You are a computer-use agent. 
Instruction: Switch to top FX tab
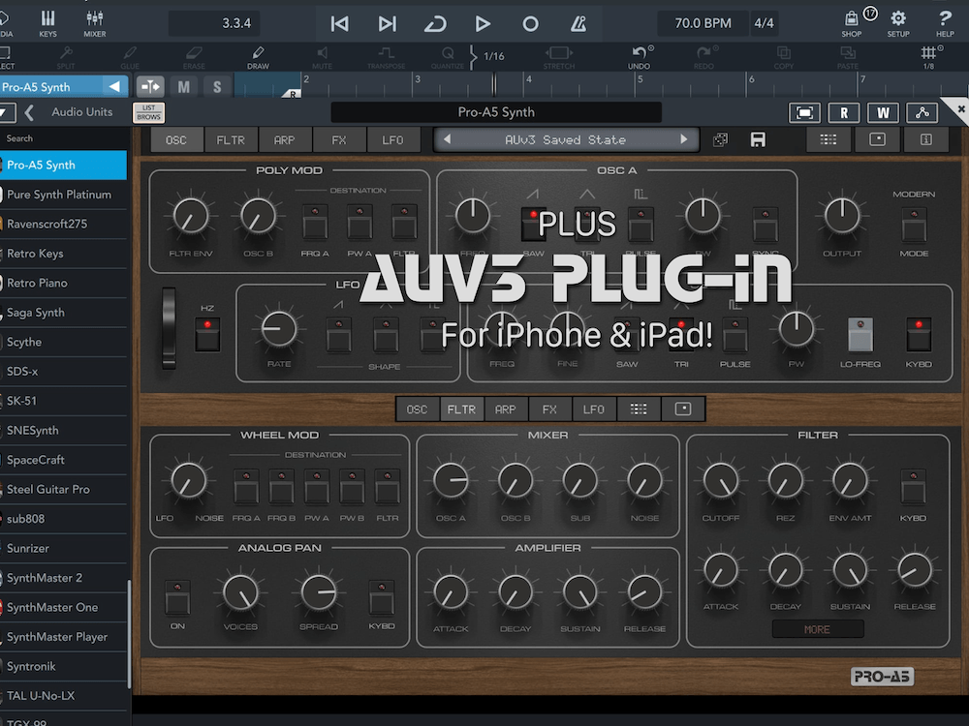(338, 140)
